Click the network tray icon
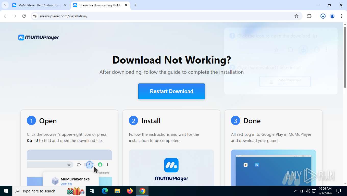This screenshot has width=347, height=196. point(314,191)
